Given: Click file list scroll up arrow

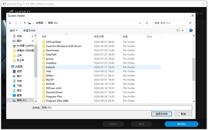Looking at the screenshot, I should [x=194, y=36].
